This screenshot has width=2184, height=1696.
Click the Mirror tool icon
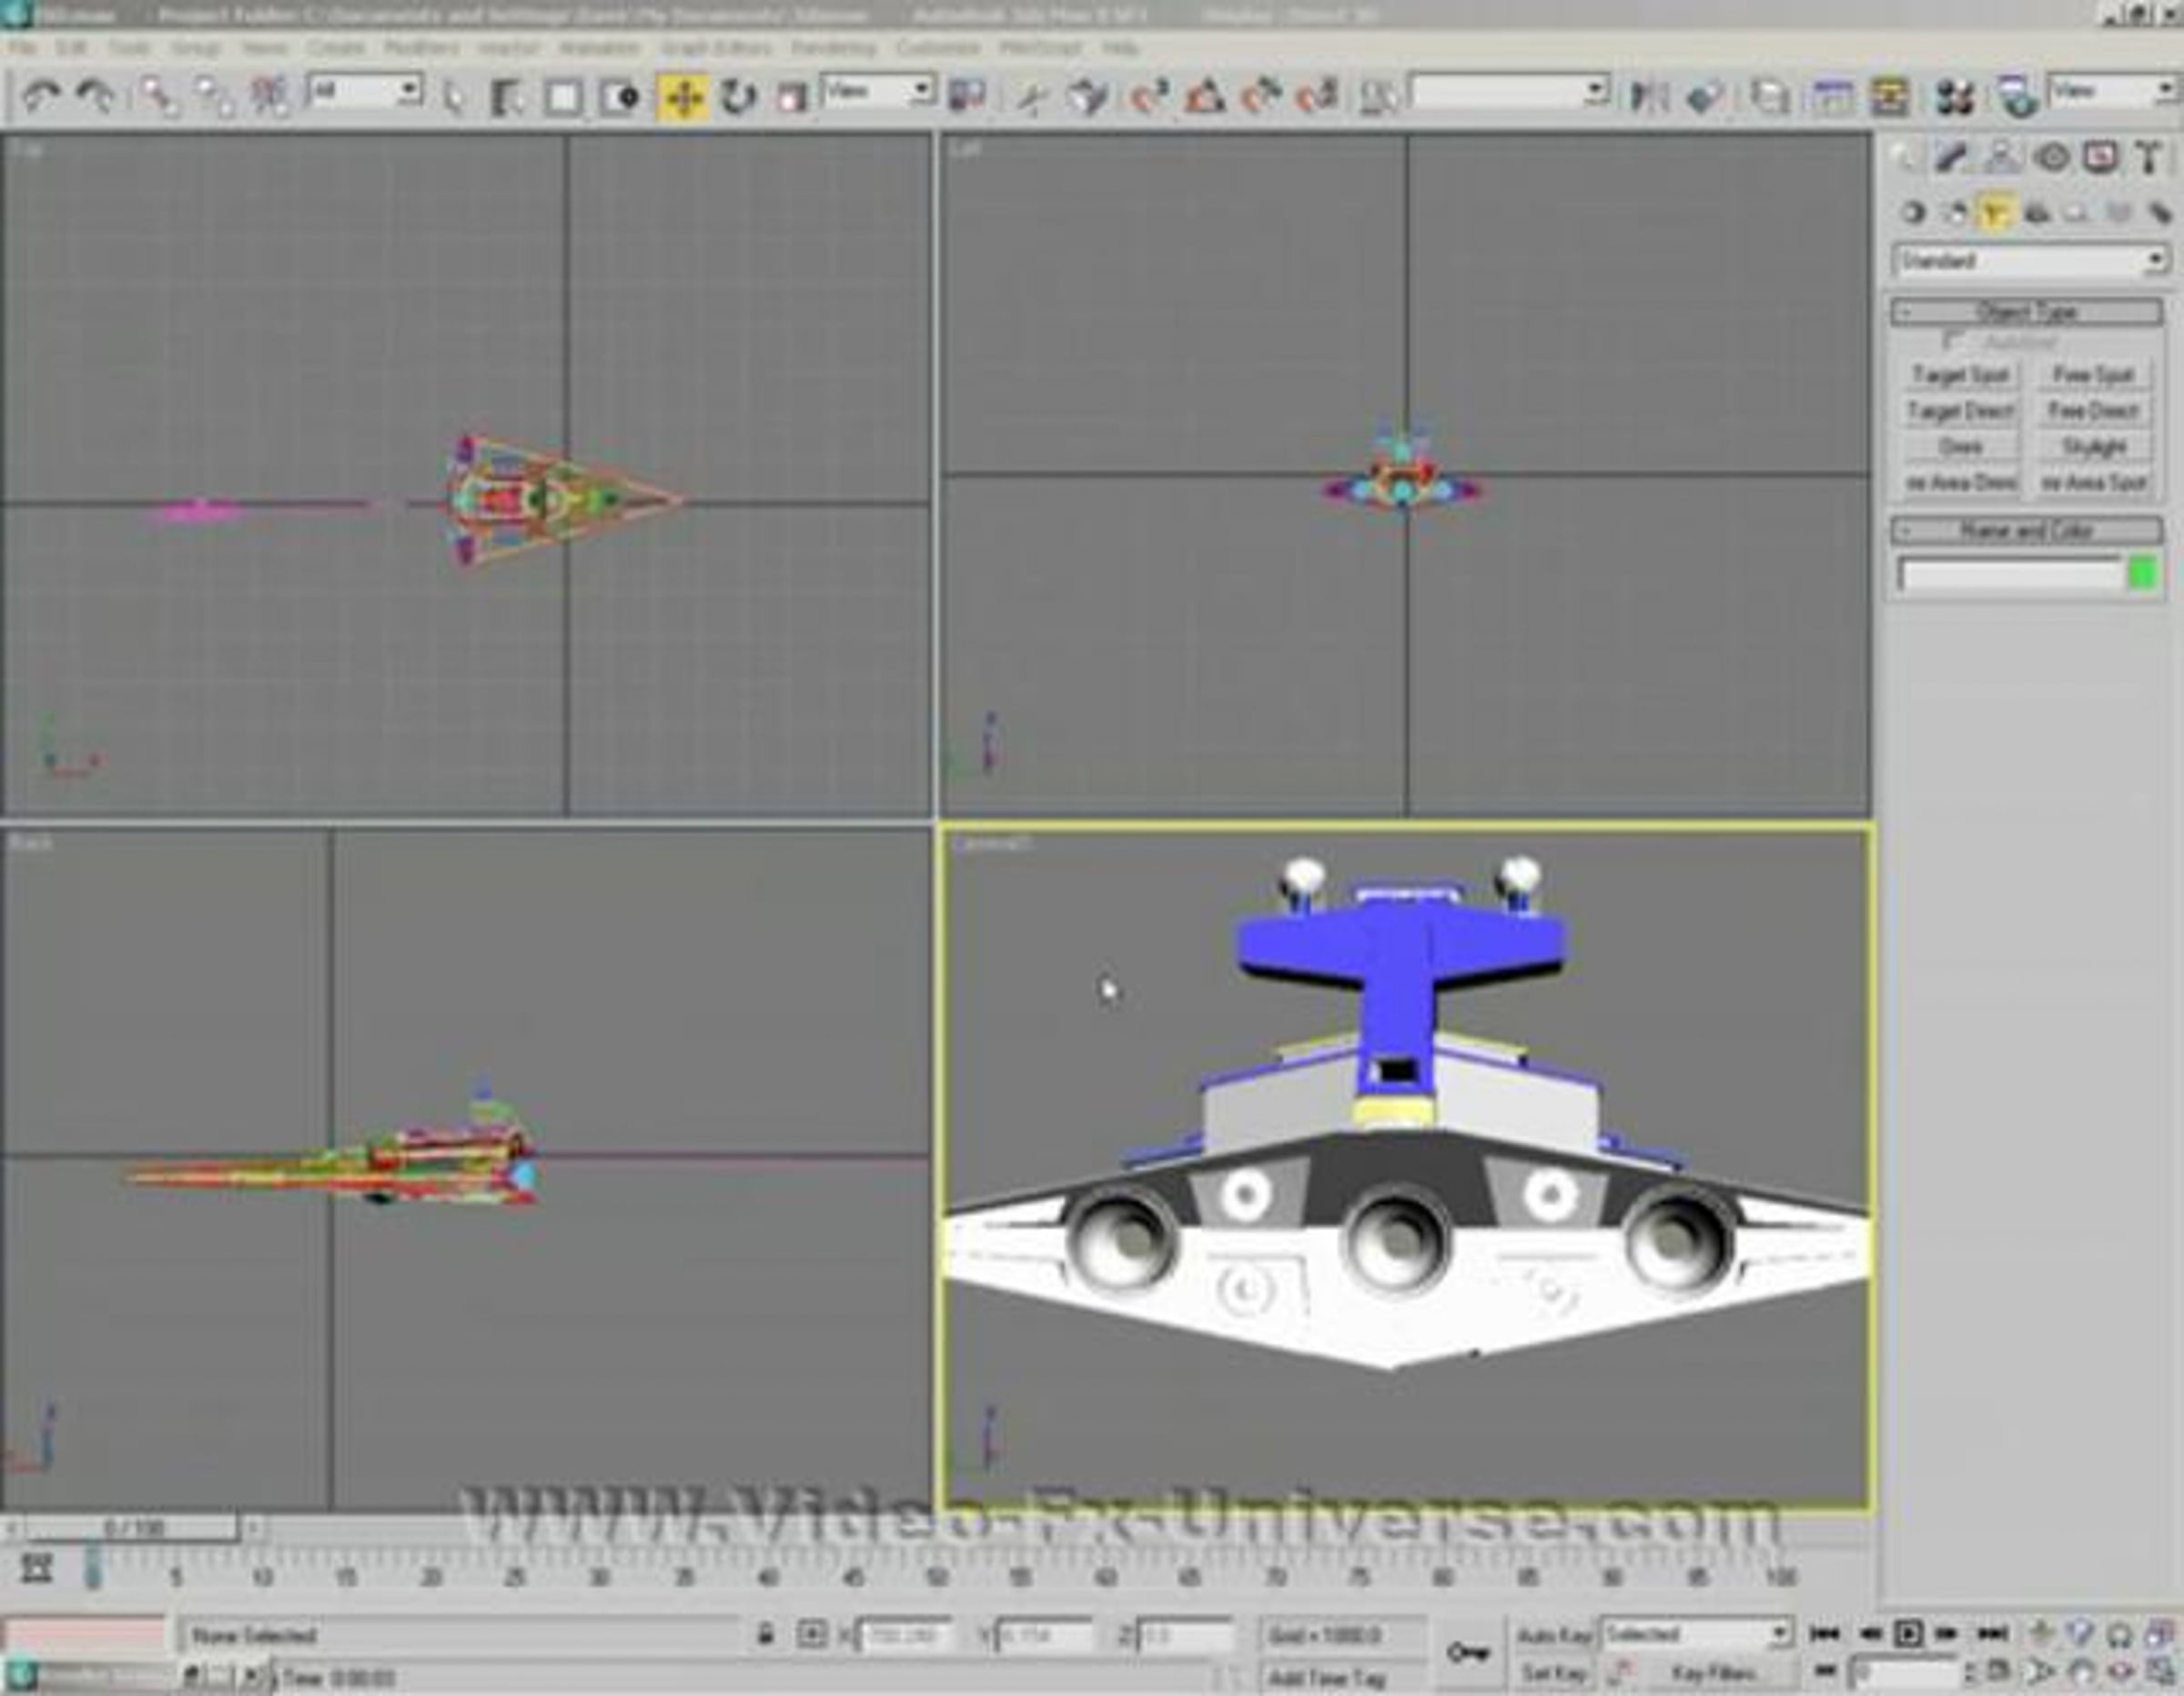pos(1649,97)
